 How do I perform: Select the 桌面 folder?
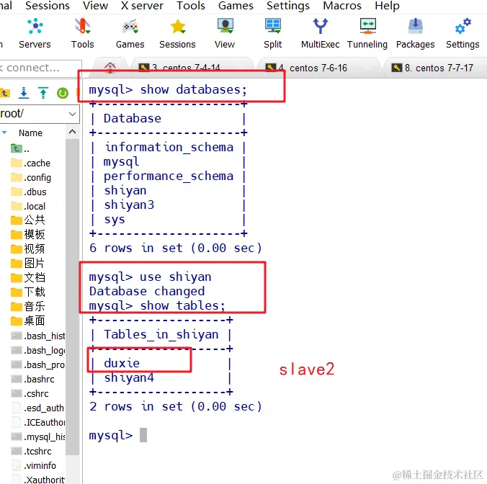pyautogui.click(x=27, y=321)
